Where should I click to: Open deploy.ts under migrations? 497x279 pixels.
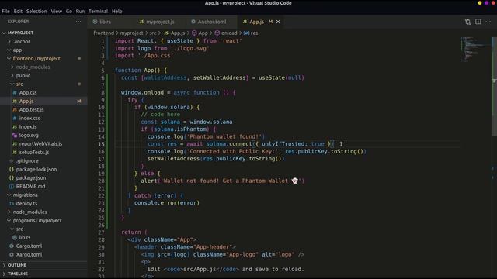(x=26, y=203)
